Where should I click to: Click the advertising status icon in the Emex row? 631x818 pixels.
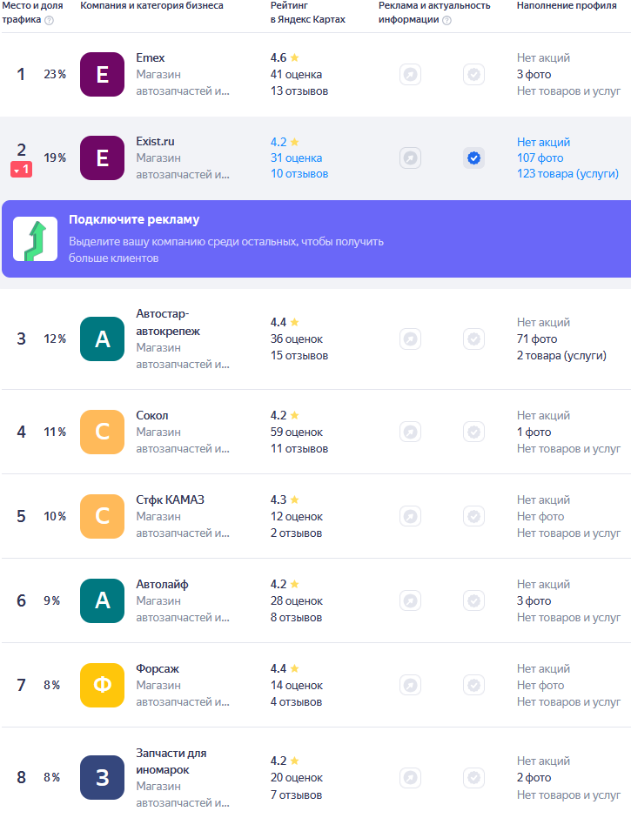(410, 75)
